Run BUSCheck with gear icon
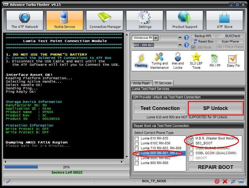 click(230, 36)
